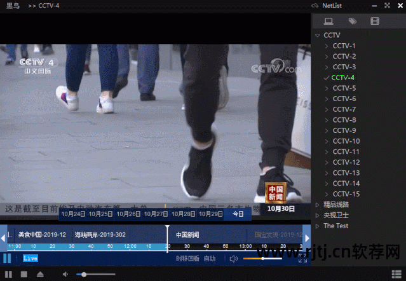Image resolution: width=406 pixels, height=281 pixels.
Task: Switch to CCTV-10 channel
Action: 346,141
